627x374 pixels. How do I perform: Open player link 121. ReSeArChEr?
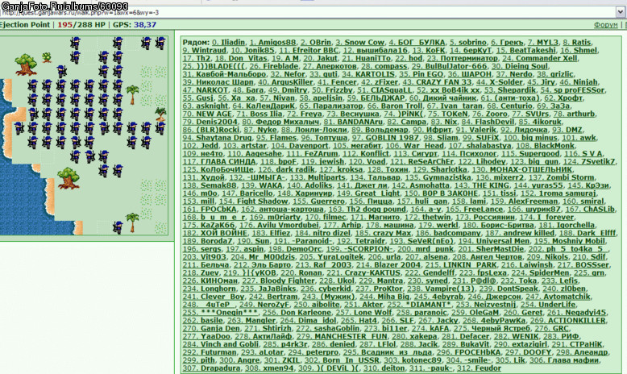click(421, 161)
